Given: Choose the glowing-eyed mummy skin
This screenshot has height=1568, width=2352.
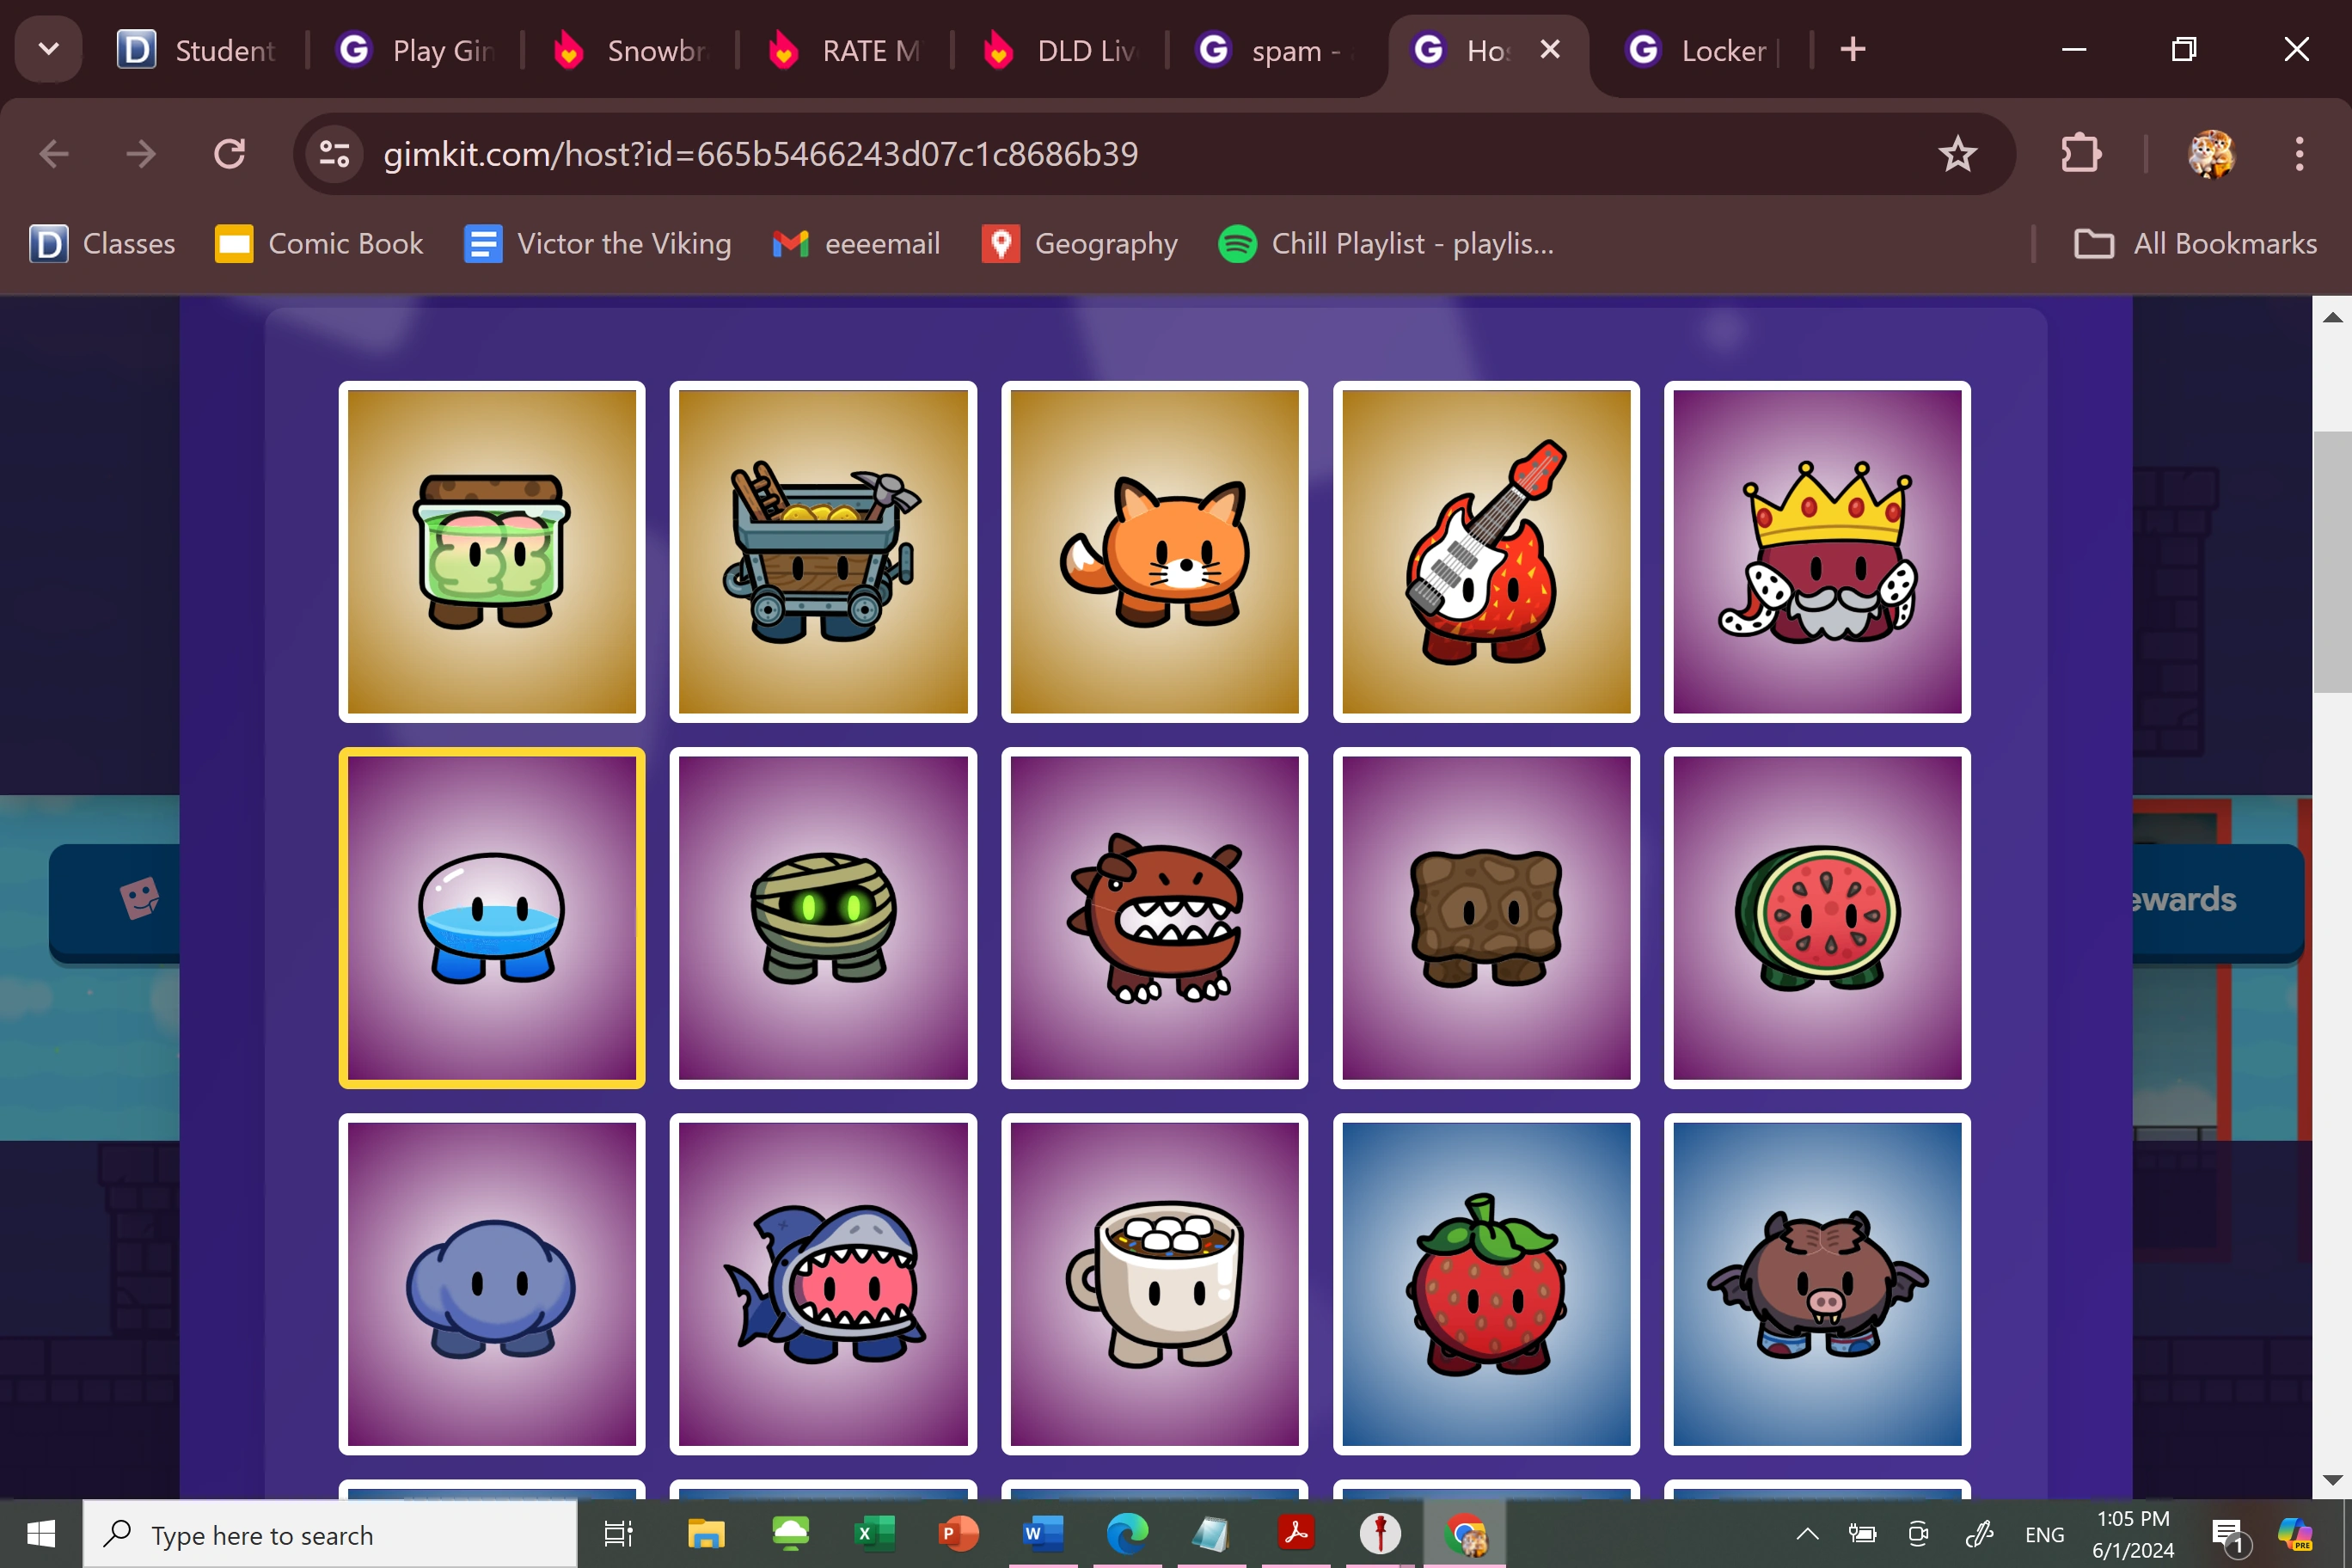Looking at the screenshot, I should pyautogui.click(x=822, y=918).
